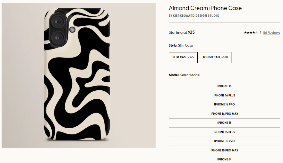Viewport: 283px width, 163px height.
Task: Choose the iPhone 15 Pro model
Action: (224, 141)
